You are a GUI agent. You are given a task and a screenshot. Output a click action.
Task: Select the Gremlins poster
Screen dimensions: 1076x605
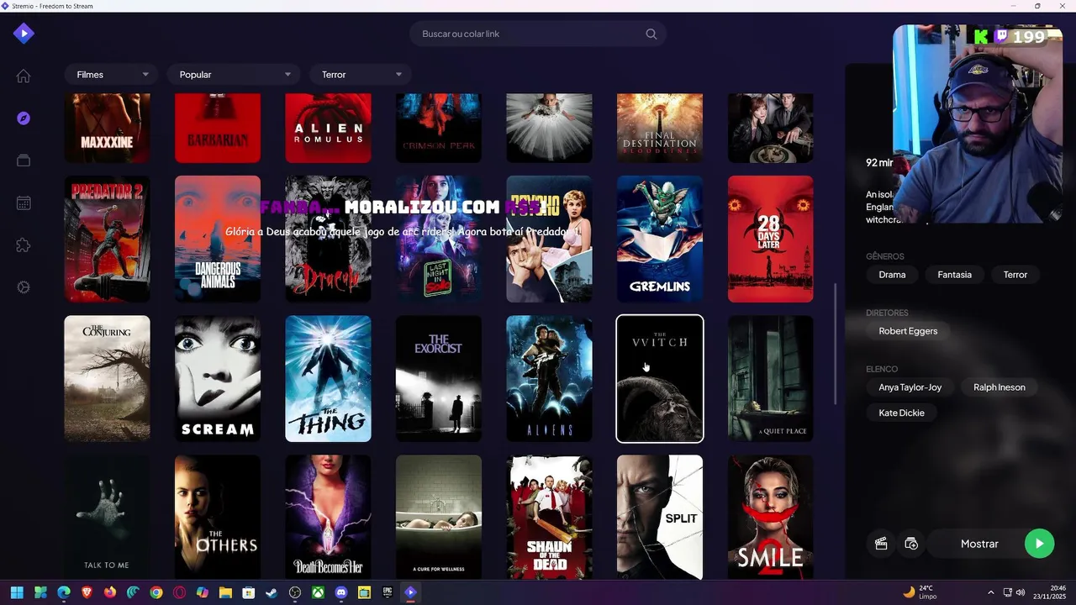pyautogui.click(x=660, y=239)
